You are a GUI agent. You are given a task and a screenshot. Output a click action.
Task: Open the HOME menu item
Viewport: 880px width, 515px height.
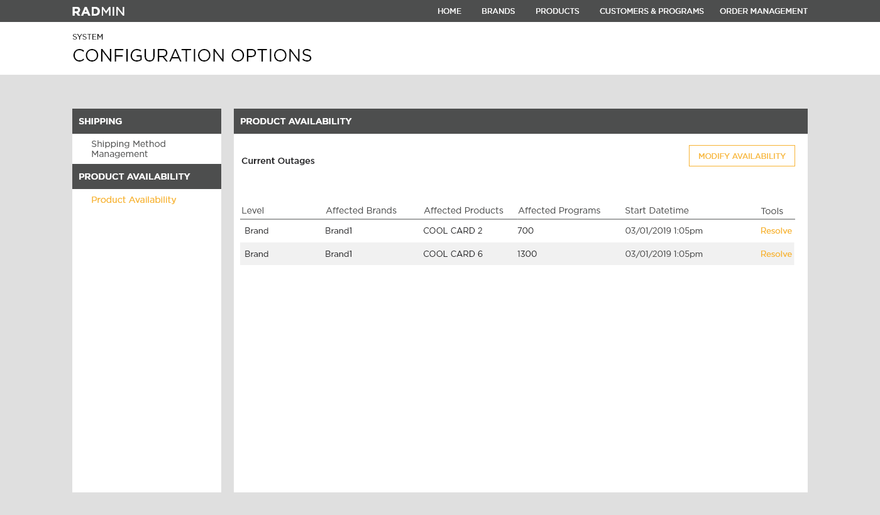(449, 11)
